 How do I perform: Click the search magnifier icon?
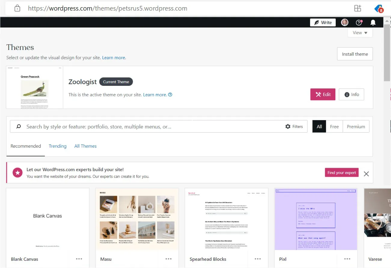tap(18, 126)
